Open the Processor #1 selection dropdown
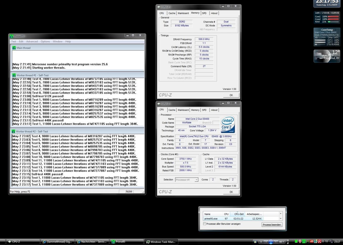343x245 pixels. [187, 180]
